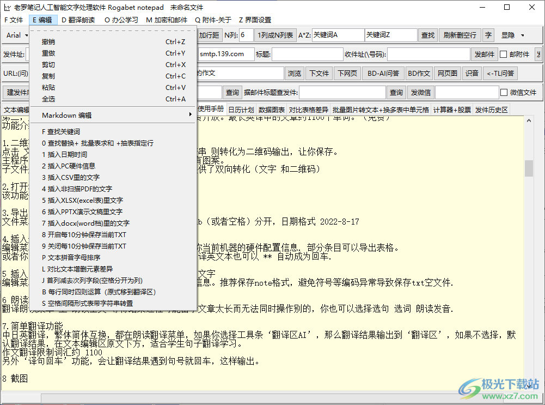
Task: Click the 识音 speech recognition button
Action: [473, 72]
